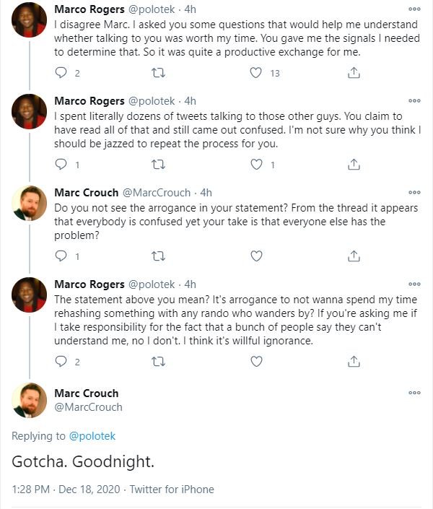Screen dimensions: 433x509
Task: Open more menu on 'dozens of tweets' tweet
Action: (x=414, y=100)
